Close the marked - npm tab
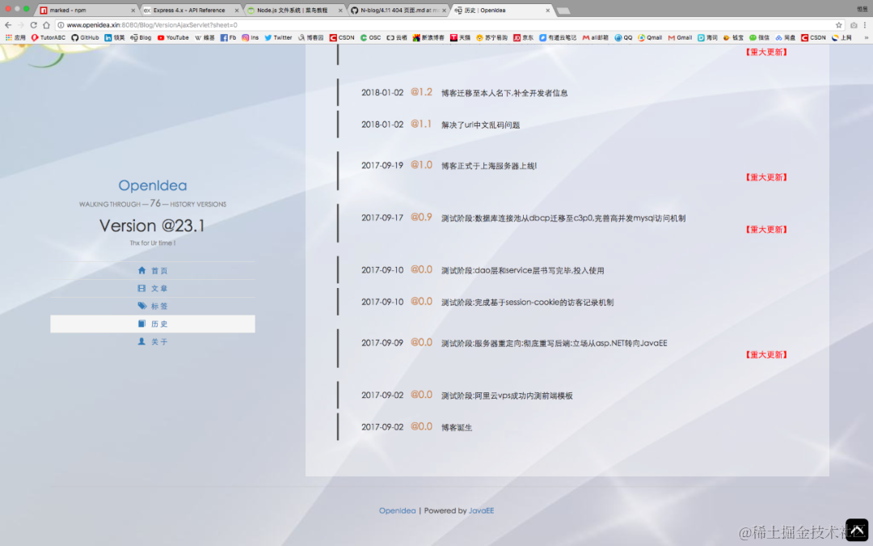 133,10
